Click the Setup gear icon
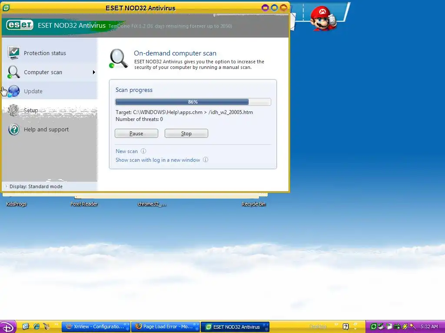 click(x=13, y=110)
